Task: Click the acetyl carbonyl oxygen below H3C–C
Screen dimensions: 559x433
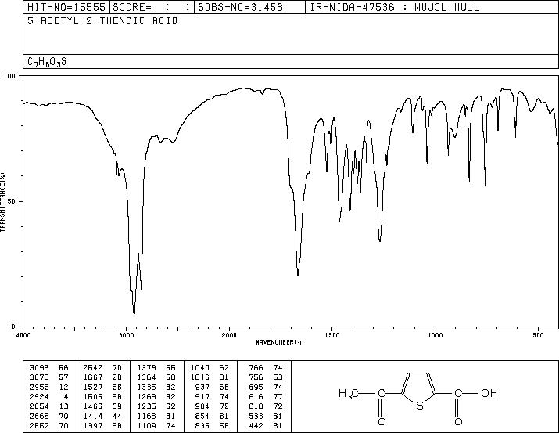Action: click(x=382, y=421)
